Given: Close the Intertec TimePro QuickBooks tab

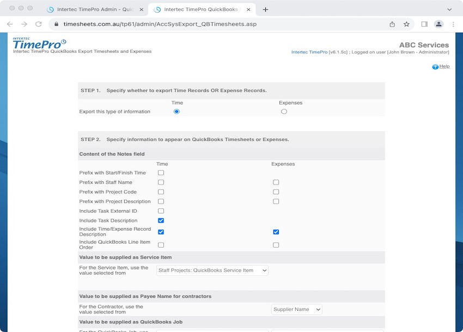Looking at the screenshot, I should (x=248, y=9).
